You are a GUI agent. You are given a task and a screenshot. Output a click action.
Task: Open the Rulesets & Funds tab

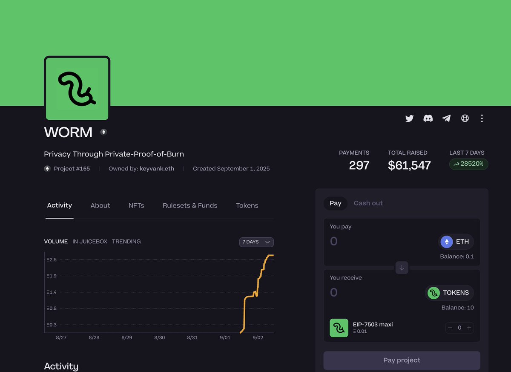pyautogui.click(x=190, y=205)
